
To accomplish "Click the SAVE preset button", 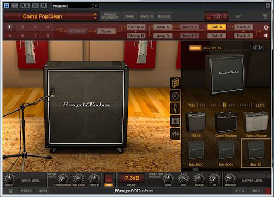I will (x=130, y=16).
